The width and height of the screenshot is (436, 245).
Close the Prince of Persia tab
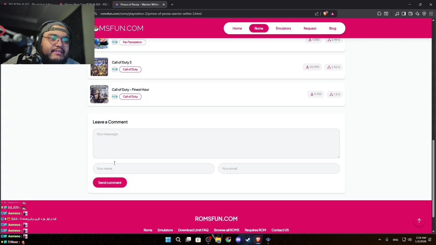pyautogui.click(x=163, y=4)
